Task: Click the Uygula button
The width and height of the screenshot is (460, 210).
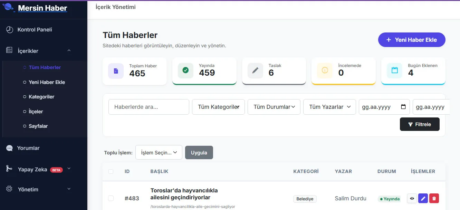Action: [199, 153]
